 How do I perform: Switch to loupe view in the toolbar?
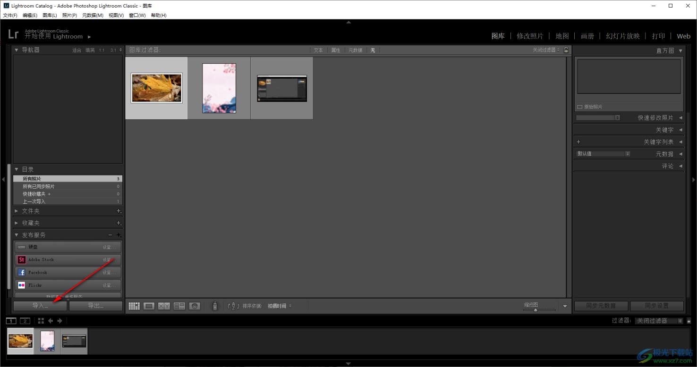[149, 306]
